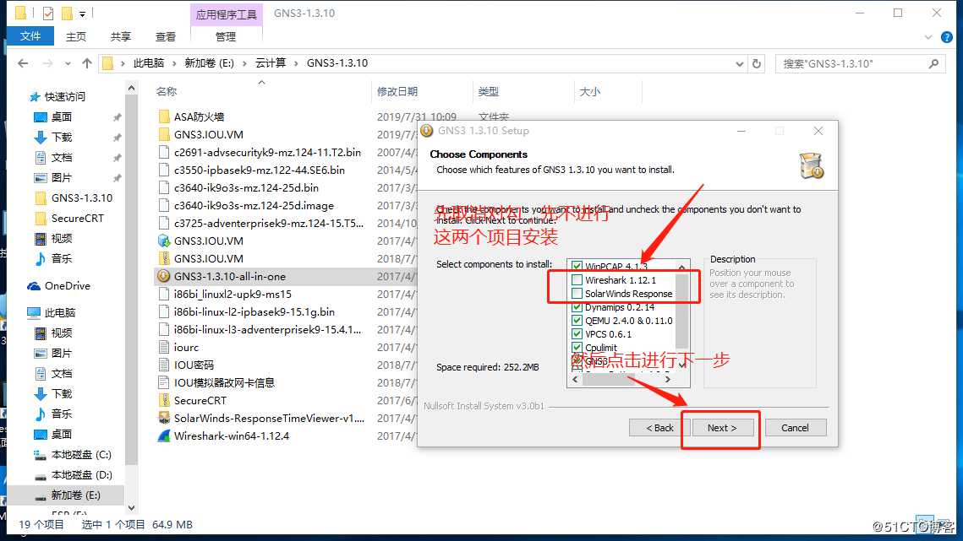
Task: Check the Wireshark 1.12.1 component
Action: (577, 279)
